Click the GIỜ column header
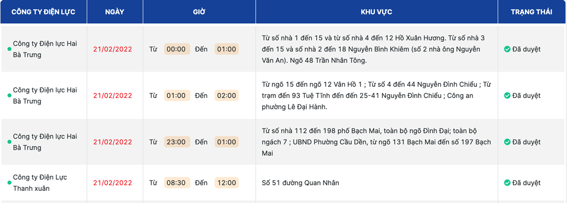567x203 pixels. (199, 12)
